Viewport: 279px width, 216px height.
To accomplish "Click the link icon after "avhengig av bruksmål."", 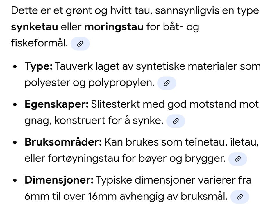I will click(x=240, y=197).
